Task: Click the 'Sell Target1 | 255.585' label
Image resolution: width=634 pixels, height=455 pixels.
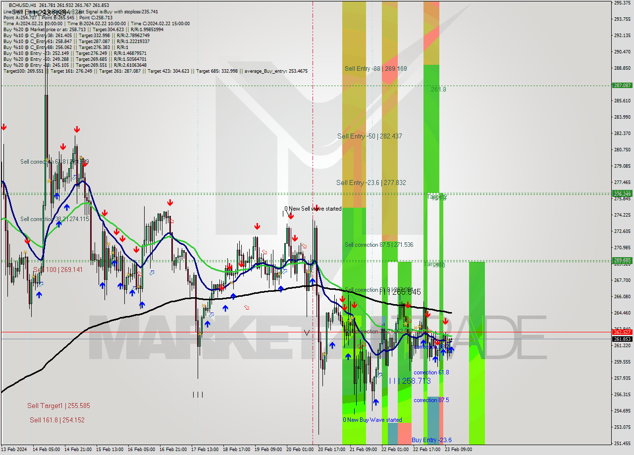Action: click(x=58, y=406)
